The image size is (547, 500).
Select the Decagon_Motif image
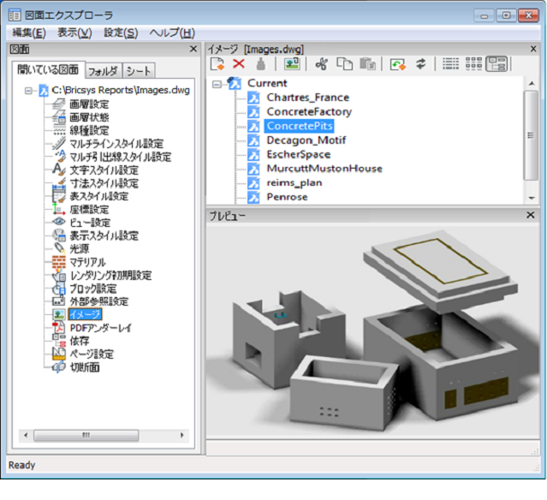[x=306, y=140]
